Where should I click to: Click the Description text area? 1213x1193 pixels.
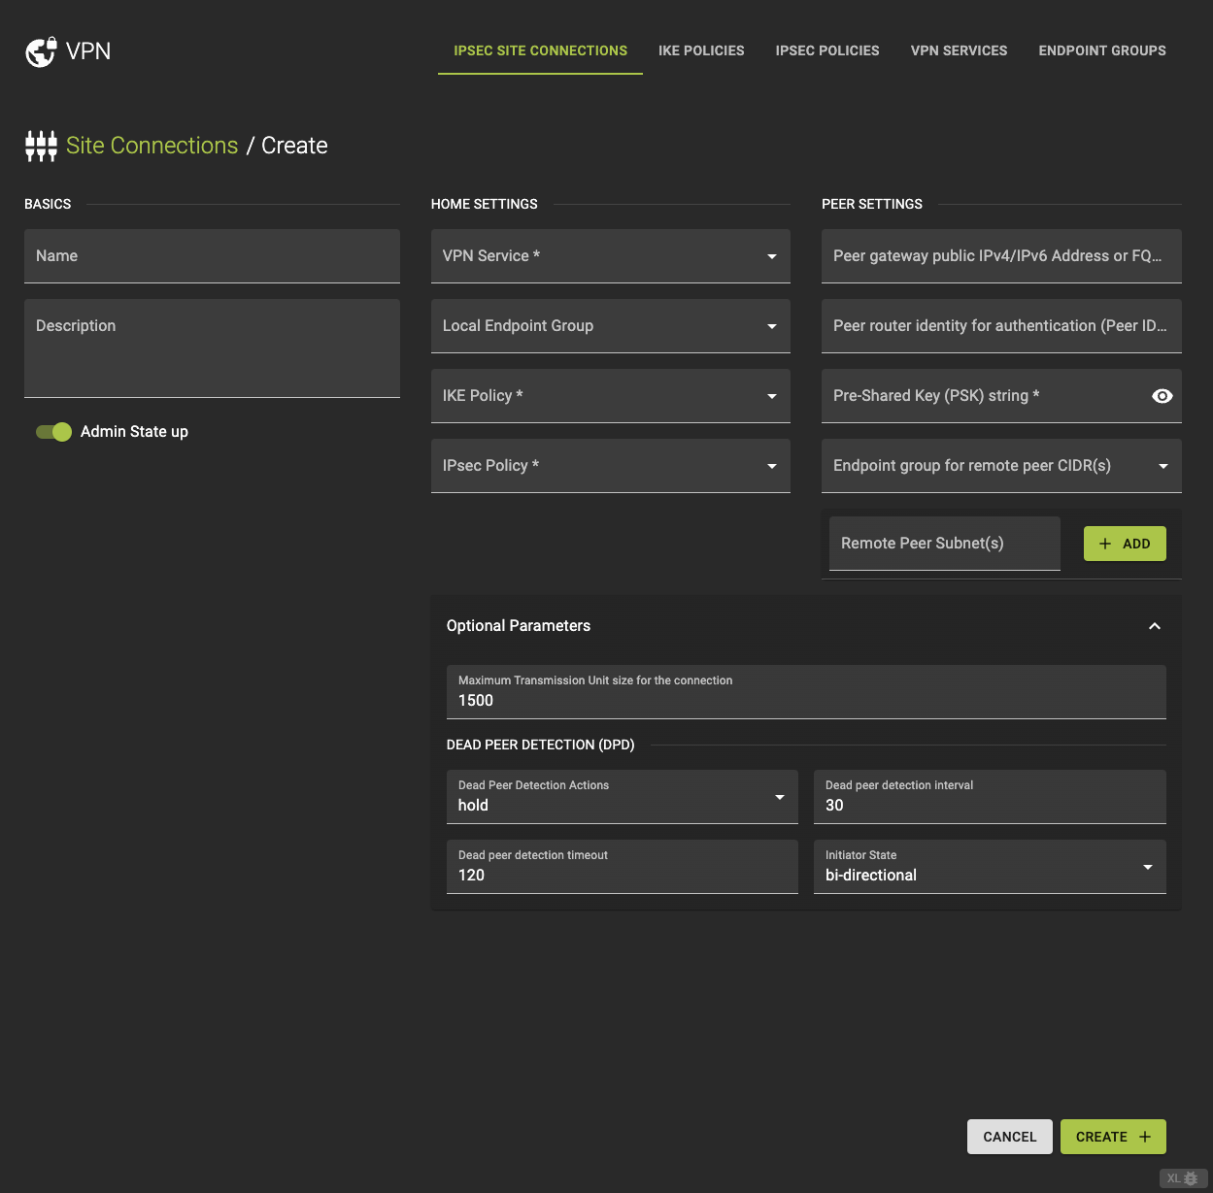pos(212,348)
